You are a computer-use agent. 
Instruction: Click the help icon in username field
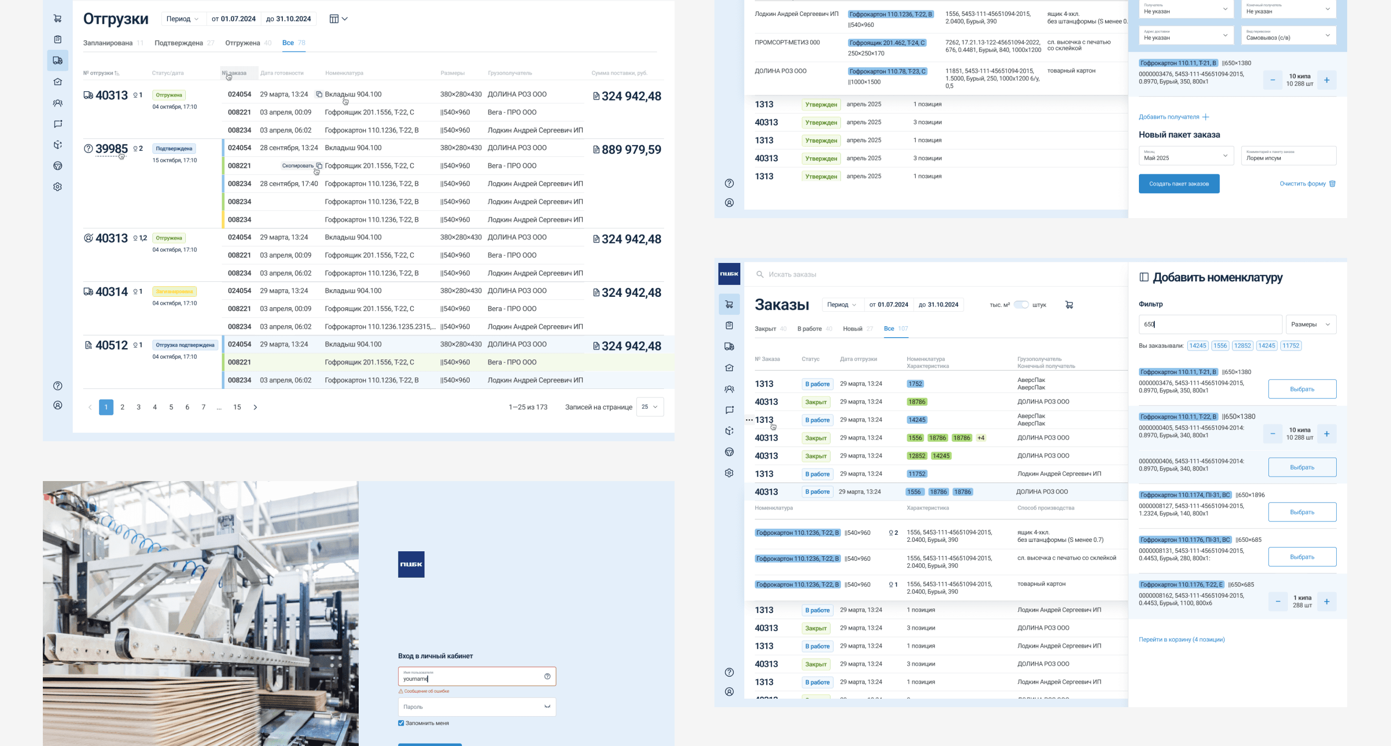pos(547,676)
